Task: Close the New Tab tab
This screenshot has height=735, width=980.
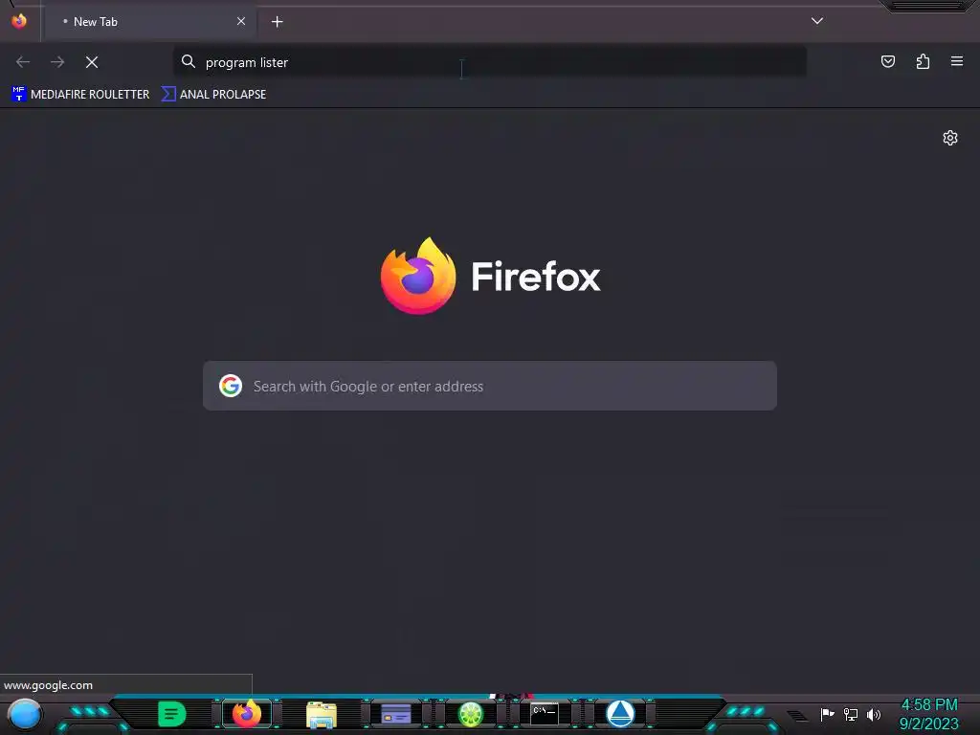Action: 241,21
